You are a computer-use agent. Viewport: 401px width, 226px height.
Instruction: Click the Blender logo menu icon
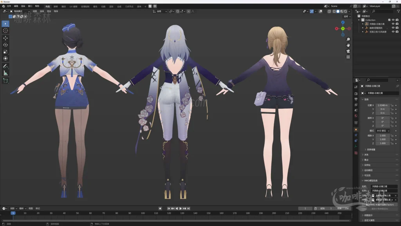click(x=3, y=6)
